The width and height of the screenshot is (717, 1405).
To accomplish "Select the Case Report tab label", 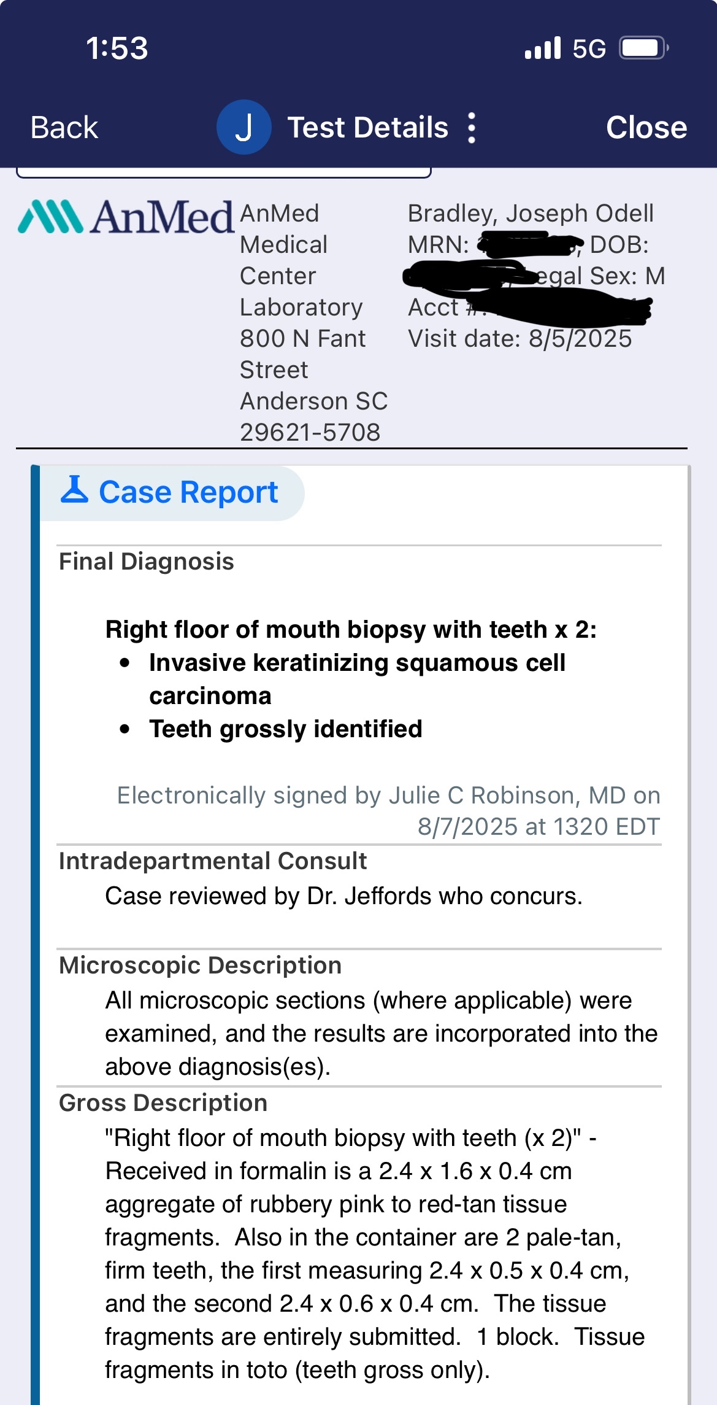I will click(188, 492).
